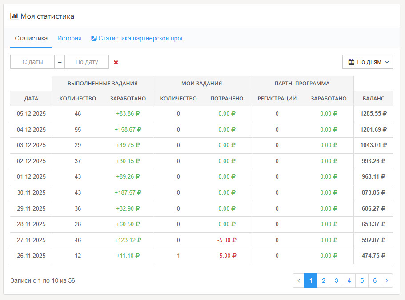Click the 05.12.2025 date row

pyautogui.click(x=31, y=114)
